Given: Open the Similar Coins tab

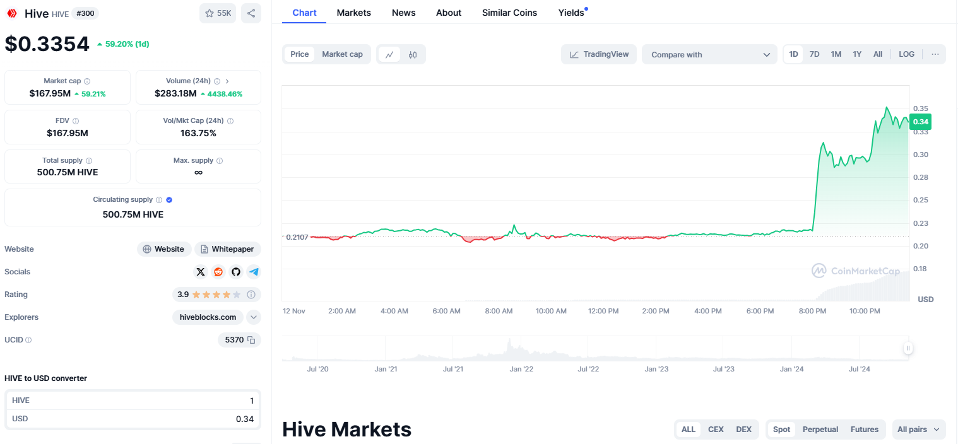Looking at the screenshot, I should (509, 13).
